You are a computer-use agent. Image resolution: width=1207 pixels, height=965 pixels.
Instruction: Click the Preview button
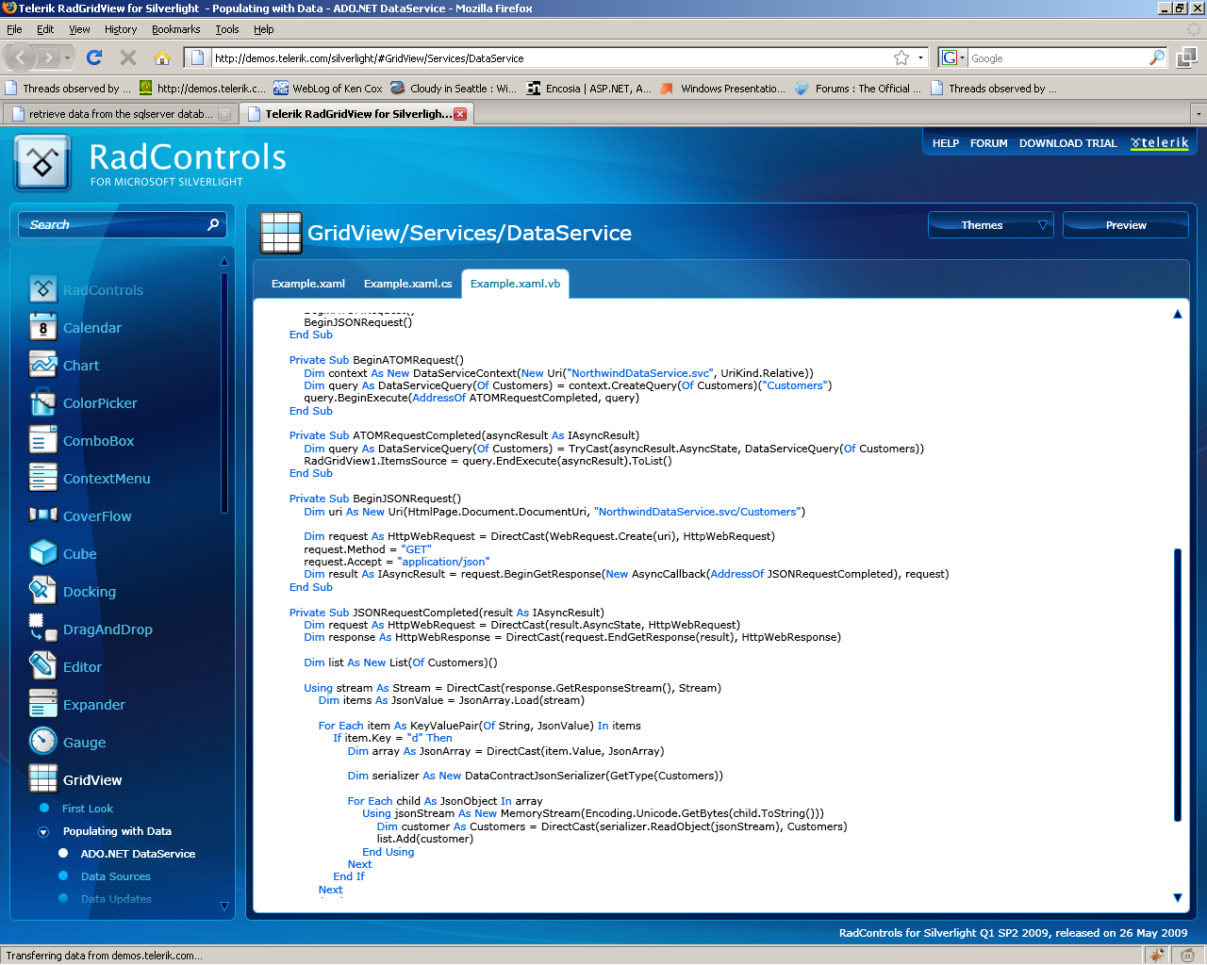(x=1126, y=225)
